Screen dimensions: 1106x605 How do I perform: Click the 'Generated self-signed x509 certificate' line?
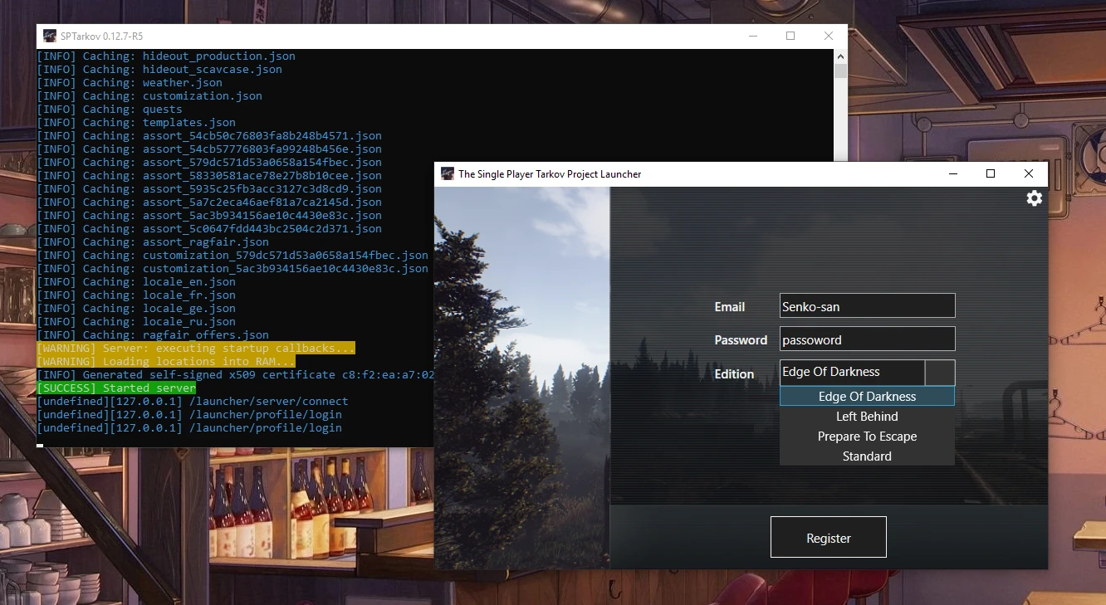point(236,374)
